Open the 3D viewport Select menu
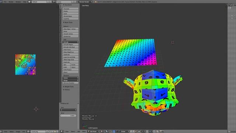236x133 pixels. point(73,132)
